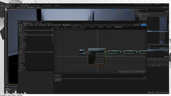Open My Blueprint settings gear
Image resolution: width=171 pixels, height=96 pixels.
[x=52, y=29]
